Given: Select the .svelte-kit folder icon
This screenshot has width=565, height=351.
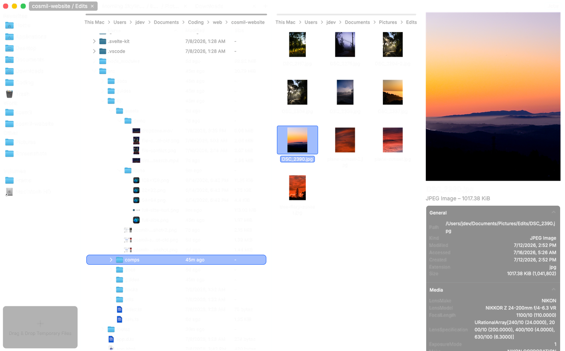Looking at the screenshot, I should (103, 41).
